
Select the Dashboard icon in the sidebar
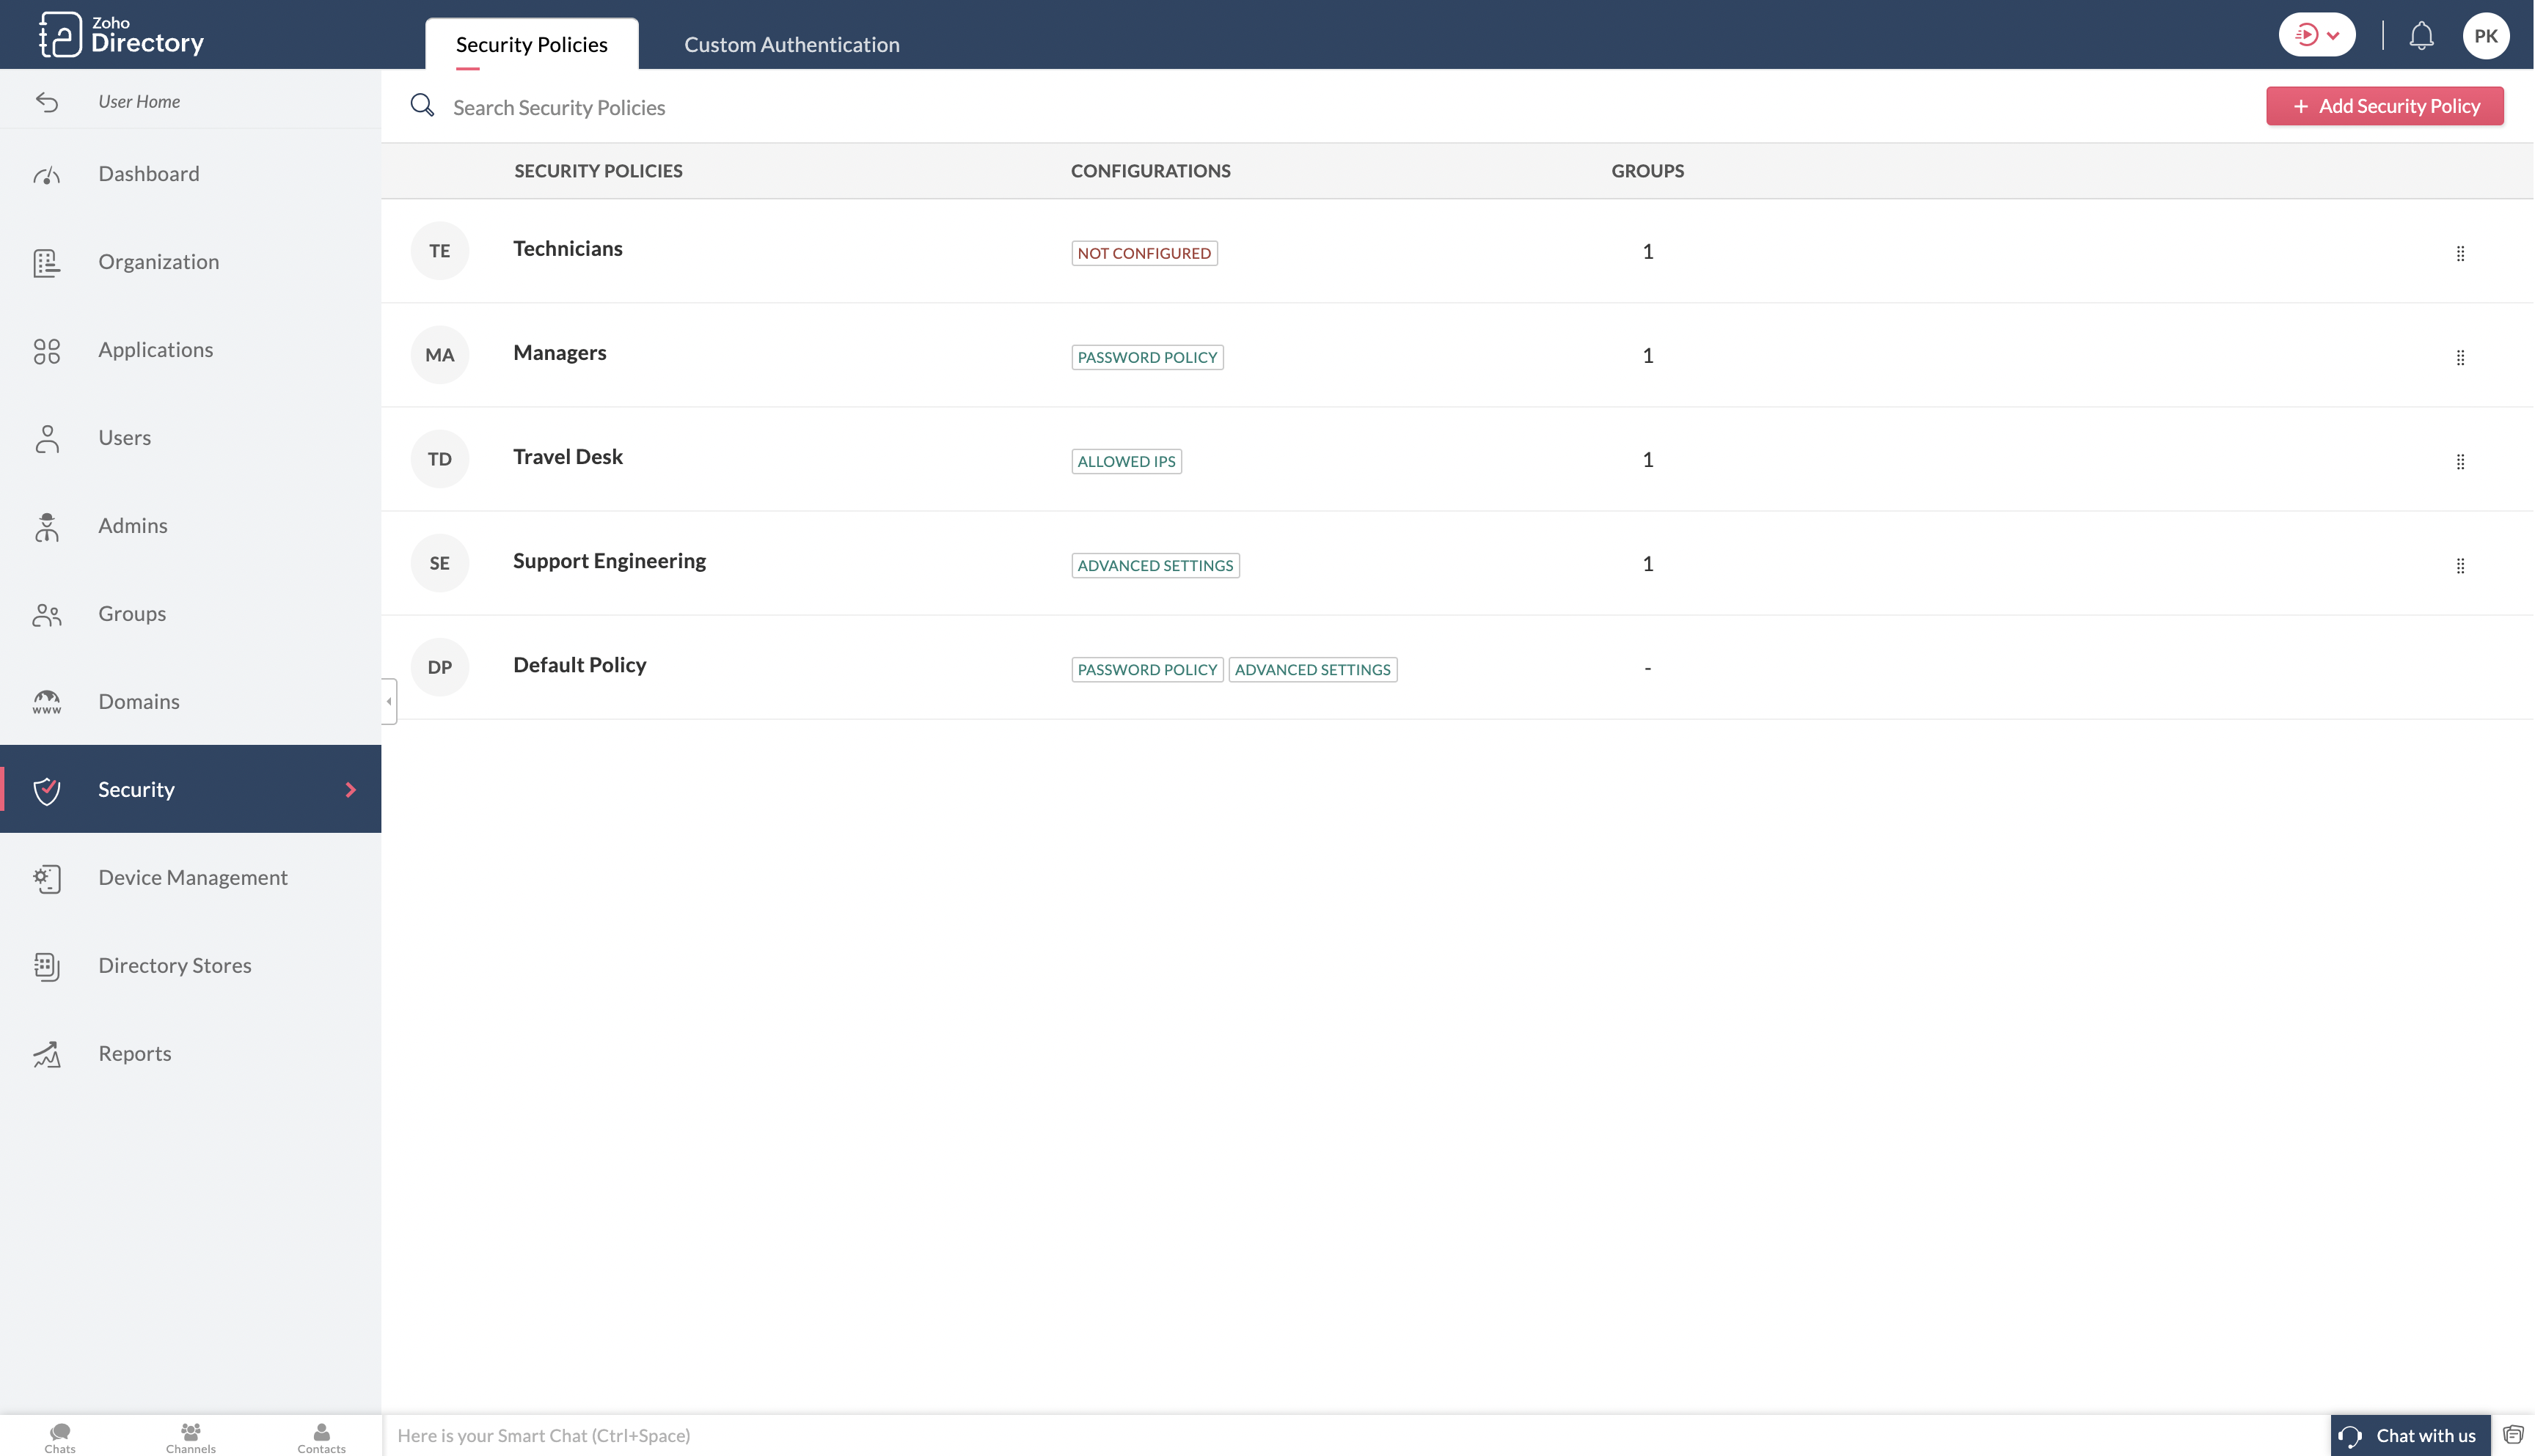(47, 173)
